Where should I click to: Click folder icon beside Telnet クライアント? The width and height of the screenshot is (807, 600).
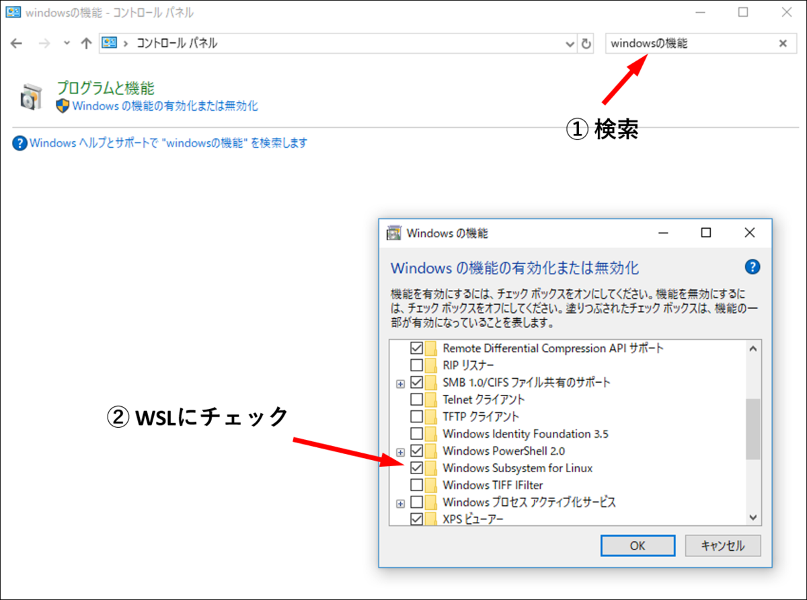click(x=431, y=400)
